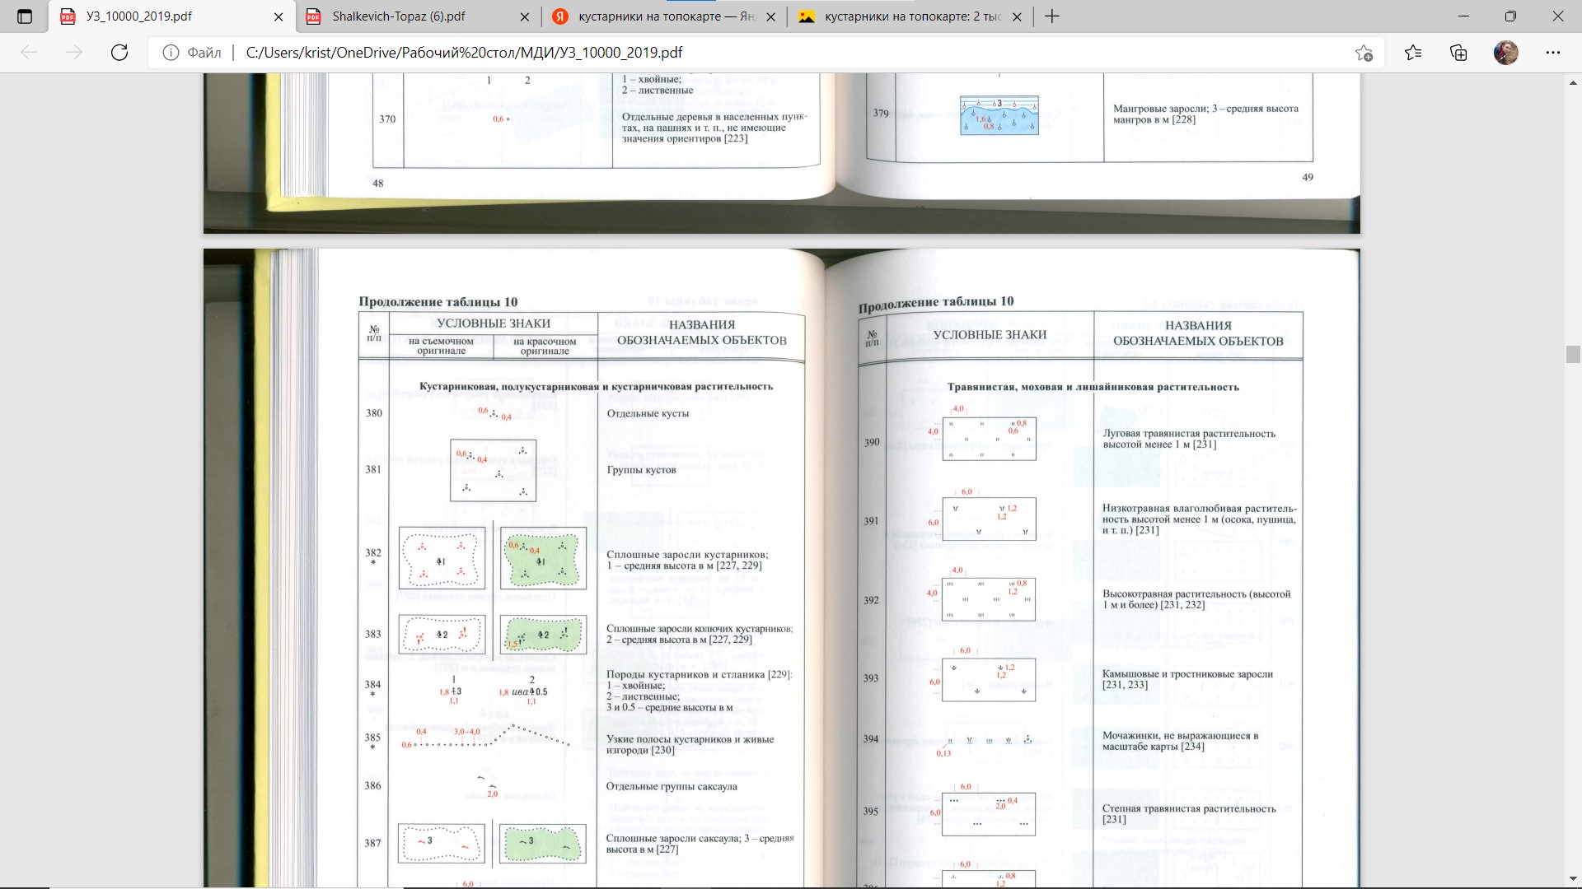1582x889 pixels.
Task: Switch to the УЗ_10000_2019.pdf tab
Action: click(x=171, y=16)
